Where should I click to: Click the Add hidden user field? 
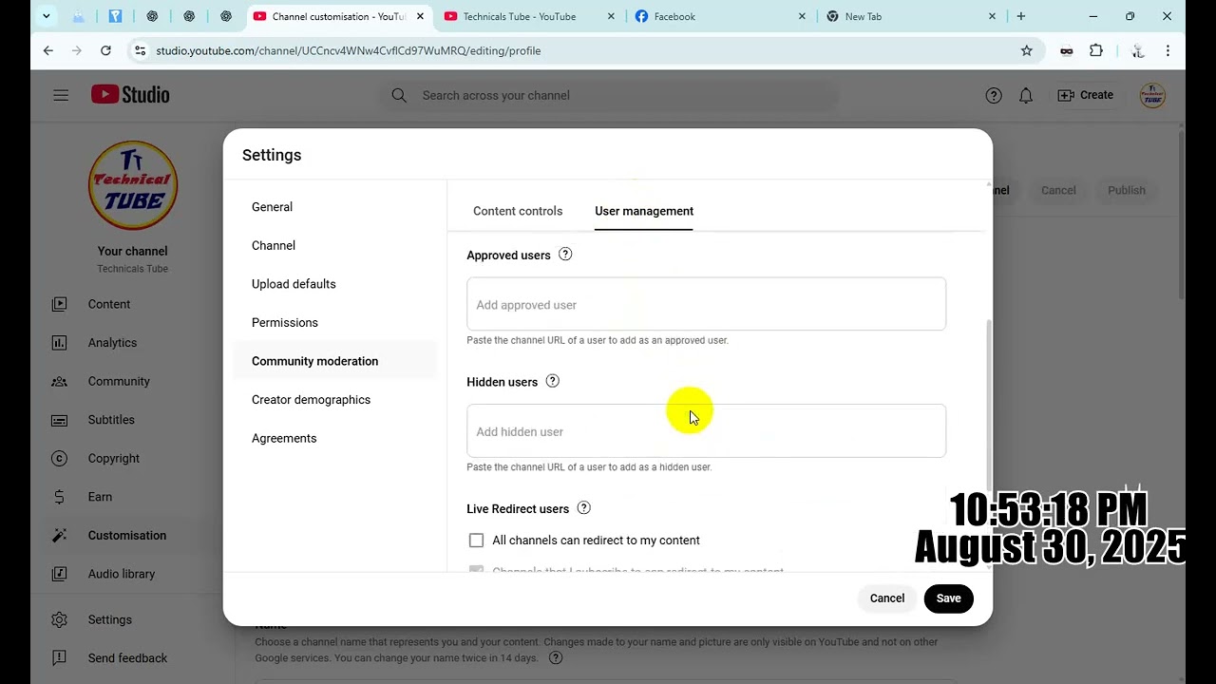point(706,431)
